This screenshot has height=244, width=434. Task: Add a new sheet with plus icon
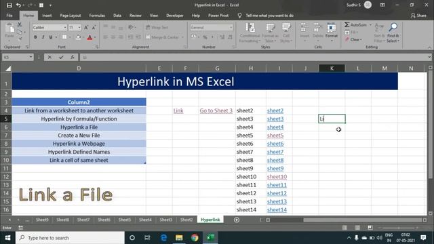237,220
